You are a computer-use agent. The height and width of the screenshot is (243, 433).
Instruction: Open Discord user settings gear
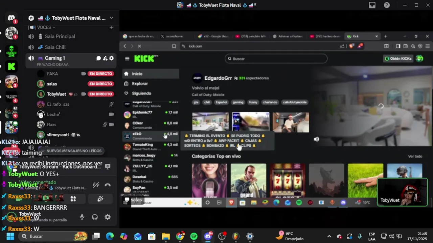click(x=108, y=217)
